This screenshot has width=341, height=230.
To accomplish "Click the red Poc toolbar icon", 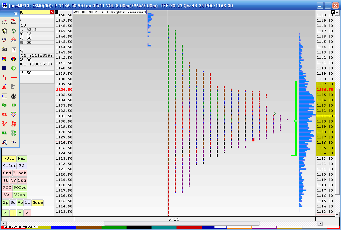I will point(4,123).
